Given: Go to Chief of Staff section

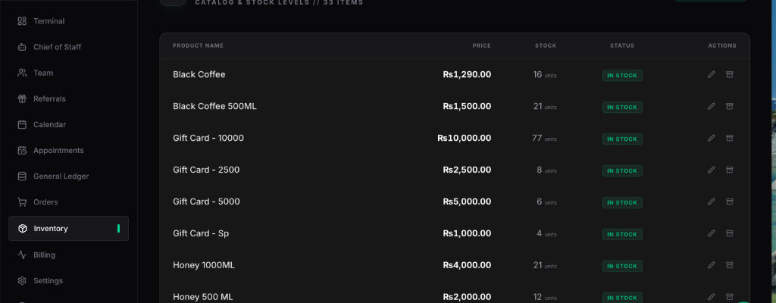Looking at the screenshot, I should pos(57,47).
